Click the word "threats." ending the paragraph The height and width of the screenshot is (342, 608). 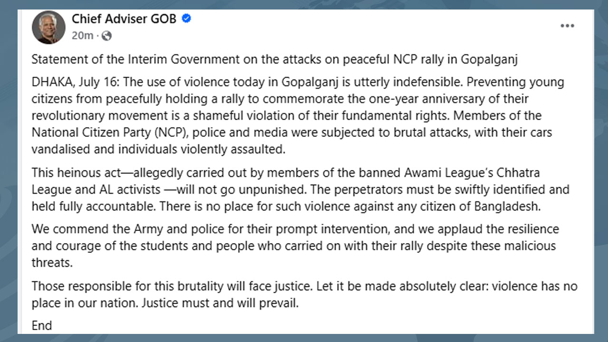[52, 263]
